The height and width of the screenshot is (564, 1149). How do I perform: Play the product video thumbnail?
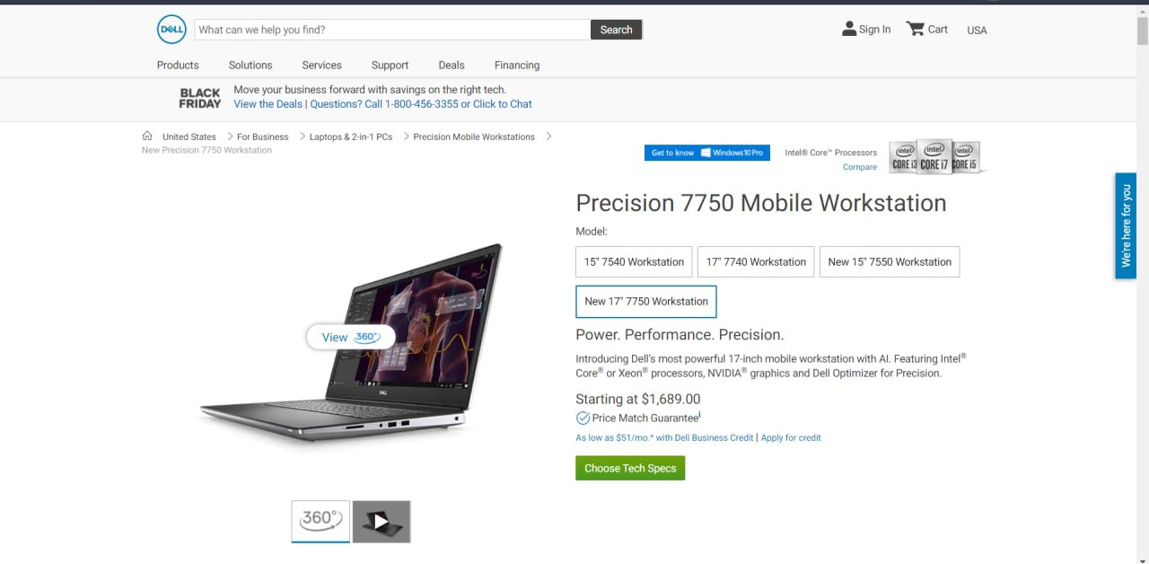coord(382,522)
